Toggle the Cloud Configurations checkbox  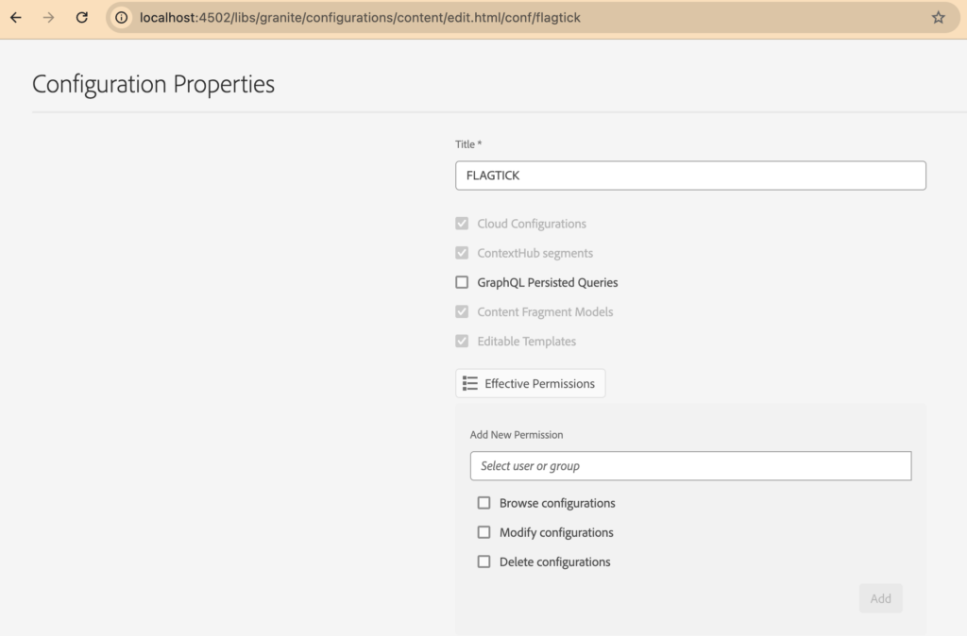(462, 224)
